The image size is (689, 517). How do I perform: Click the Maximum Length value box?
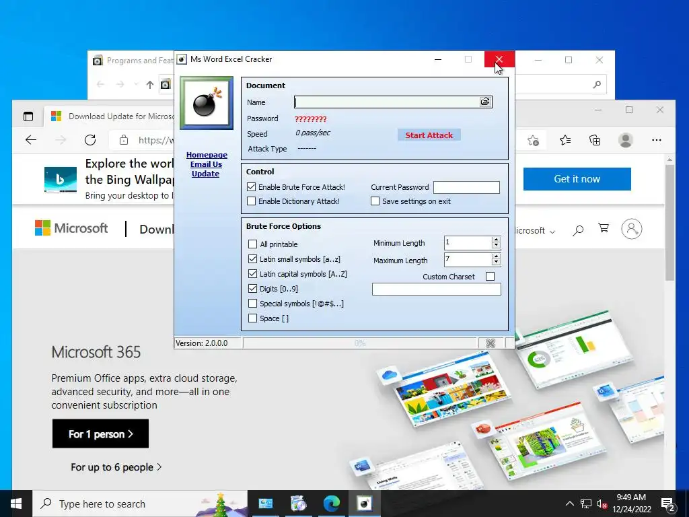click(x=468, y=260)
